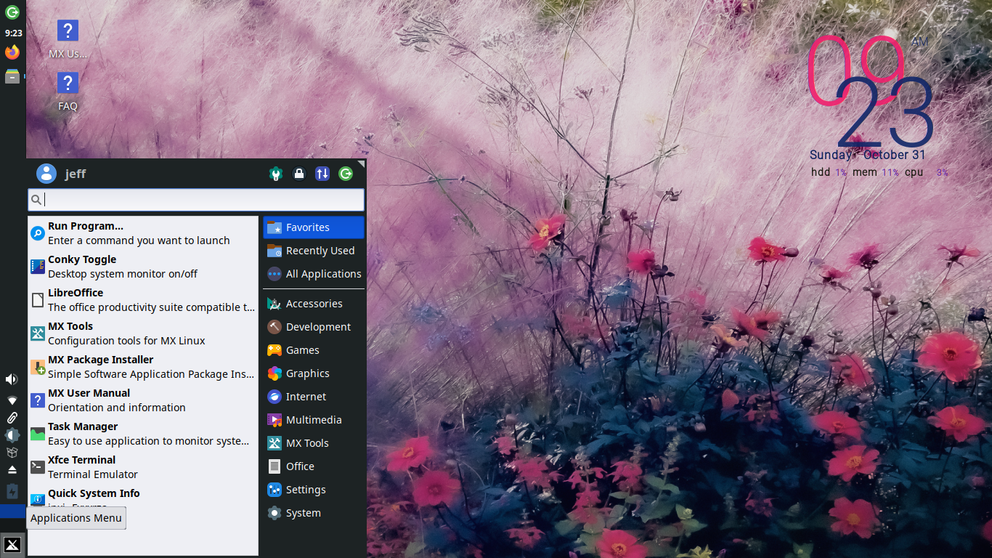Open the FAQ desktop shortcut
The height and width of the screenshot is (558, 992).
68,92
